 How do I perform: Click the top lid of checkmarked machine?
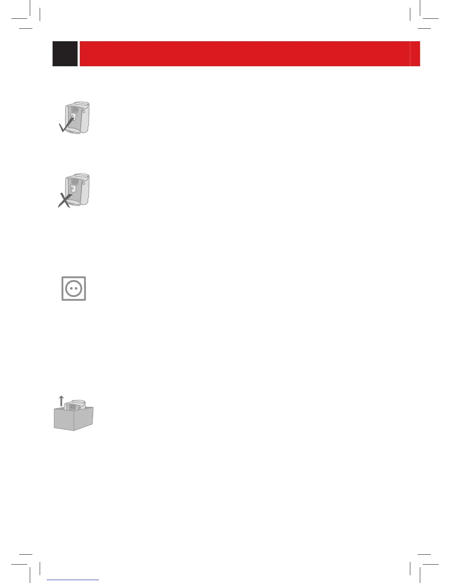(x=82, y=104)
